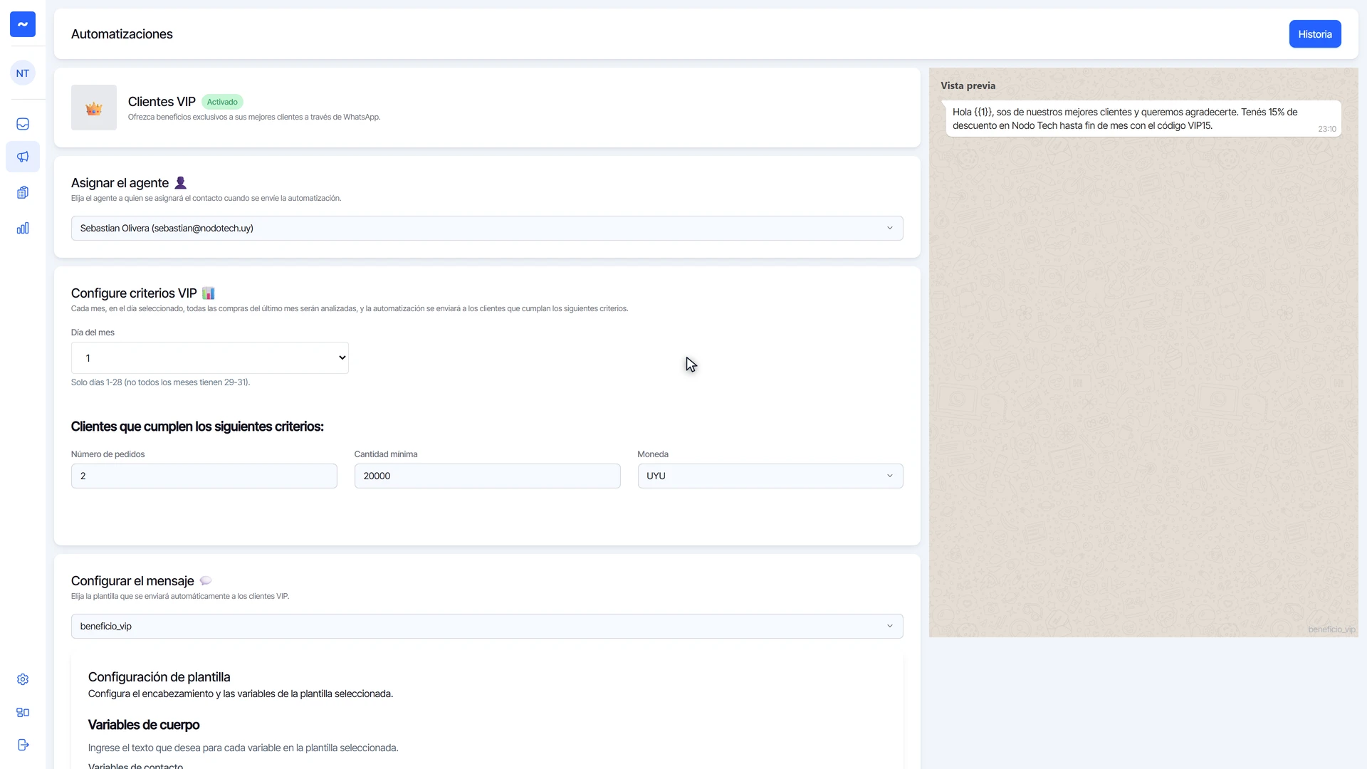Click the integrations blocks icon in sidebar
The height and width of the screenshot is (769, 1367).
pyautogui.click(x=23, y=712)
